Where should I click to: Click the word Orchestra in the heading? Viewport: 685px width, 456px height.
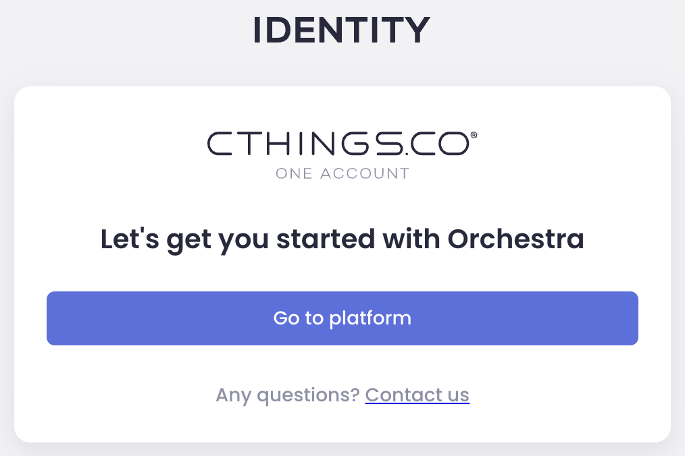click(x=515, y=239)
